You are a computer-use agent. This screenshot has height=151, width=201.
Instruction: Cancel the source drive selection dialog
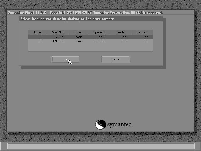pyautogui.click(x=116, y=59)
